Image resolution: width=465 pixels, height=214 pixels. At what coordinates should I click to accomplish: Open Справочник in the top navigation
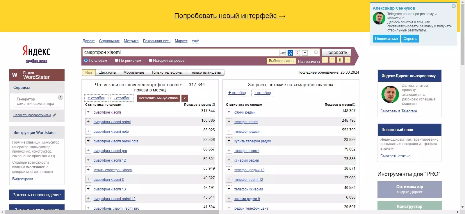click(109, 41)
